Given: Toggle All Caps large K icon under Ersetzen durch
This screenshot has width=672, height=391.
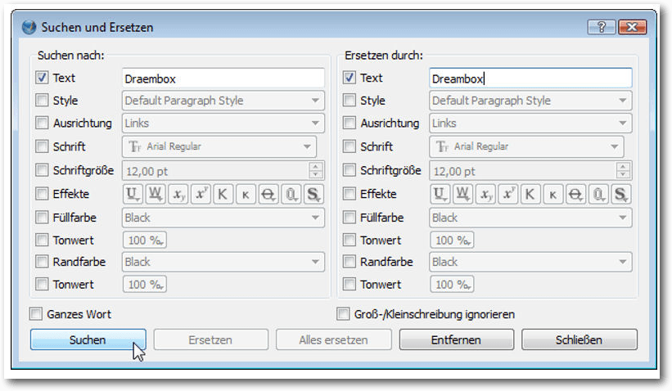Looking at the screenshot, I should [x=530, y=195].
